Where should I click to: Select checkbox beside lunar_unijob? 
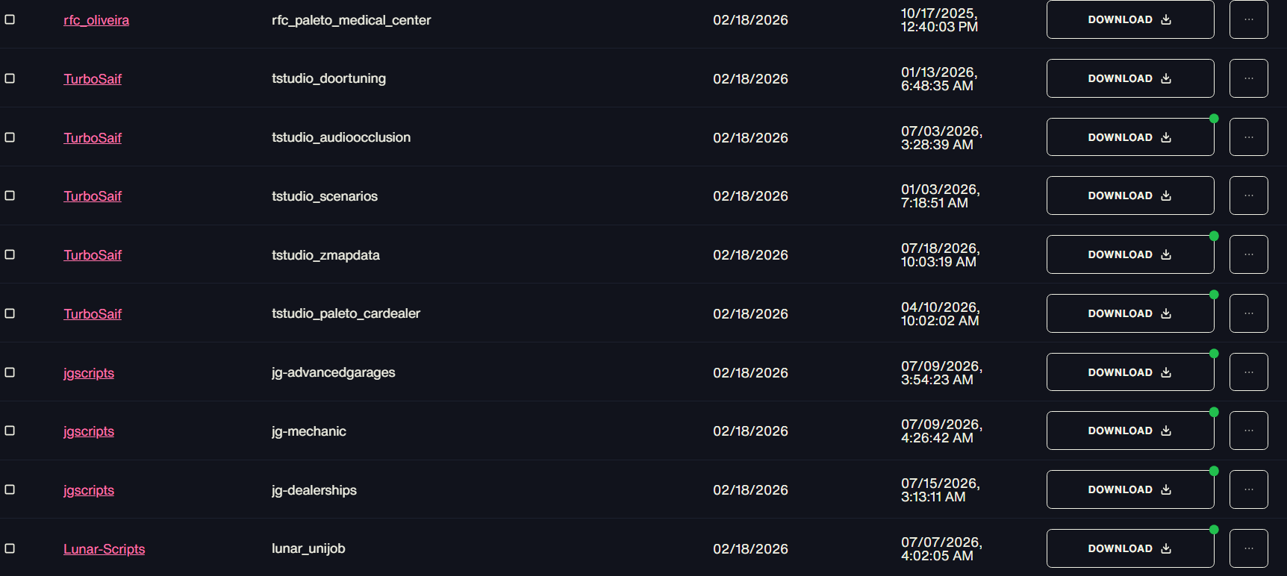pos(10,548)
